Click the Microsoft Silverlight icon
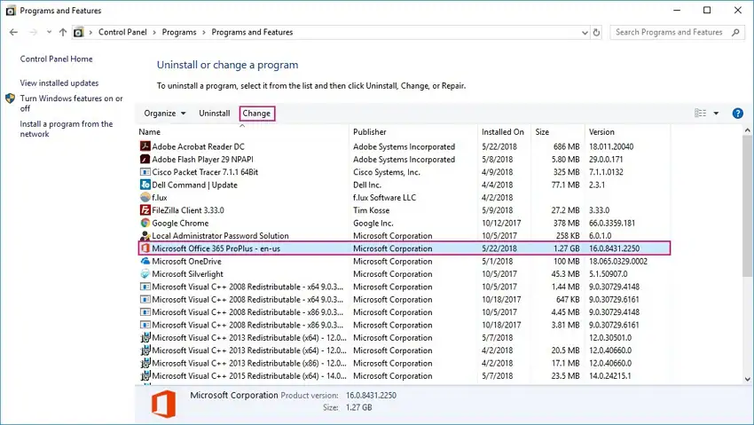 (145, 273)
